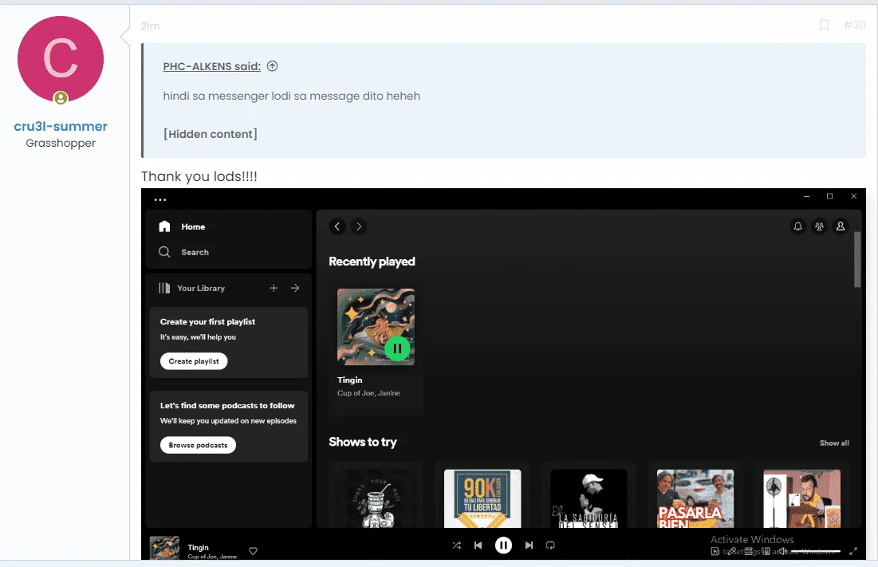Open the podcast cover showing a fan
The image size is (878, 567).
802,498
